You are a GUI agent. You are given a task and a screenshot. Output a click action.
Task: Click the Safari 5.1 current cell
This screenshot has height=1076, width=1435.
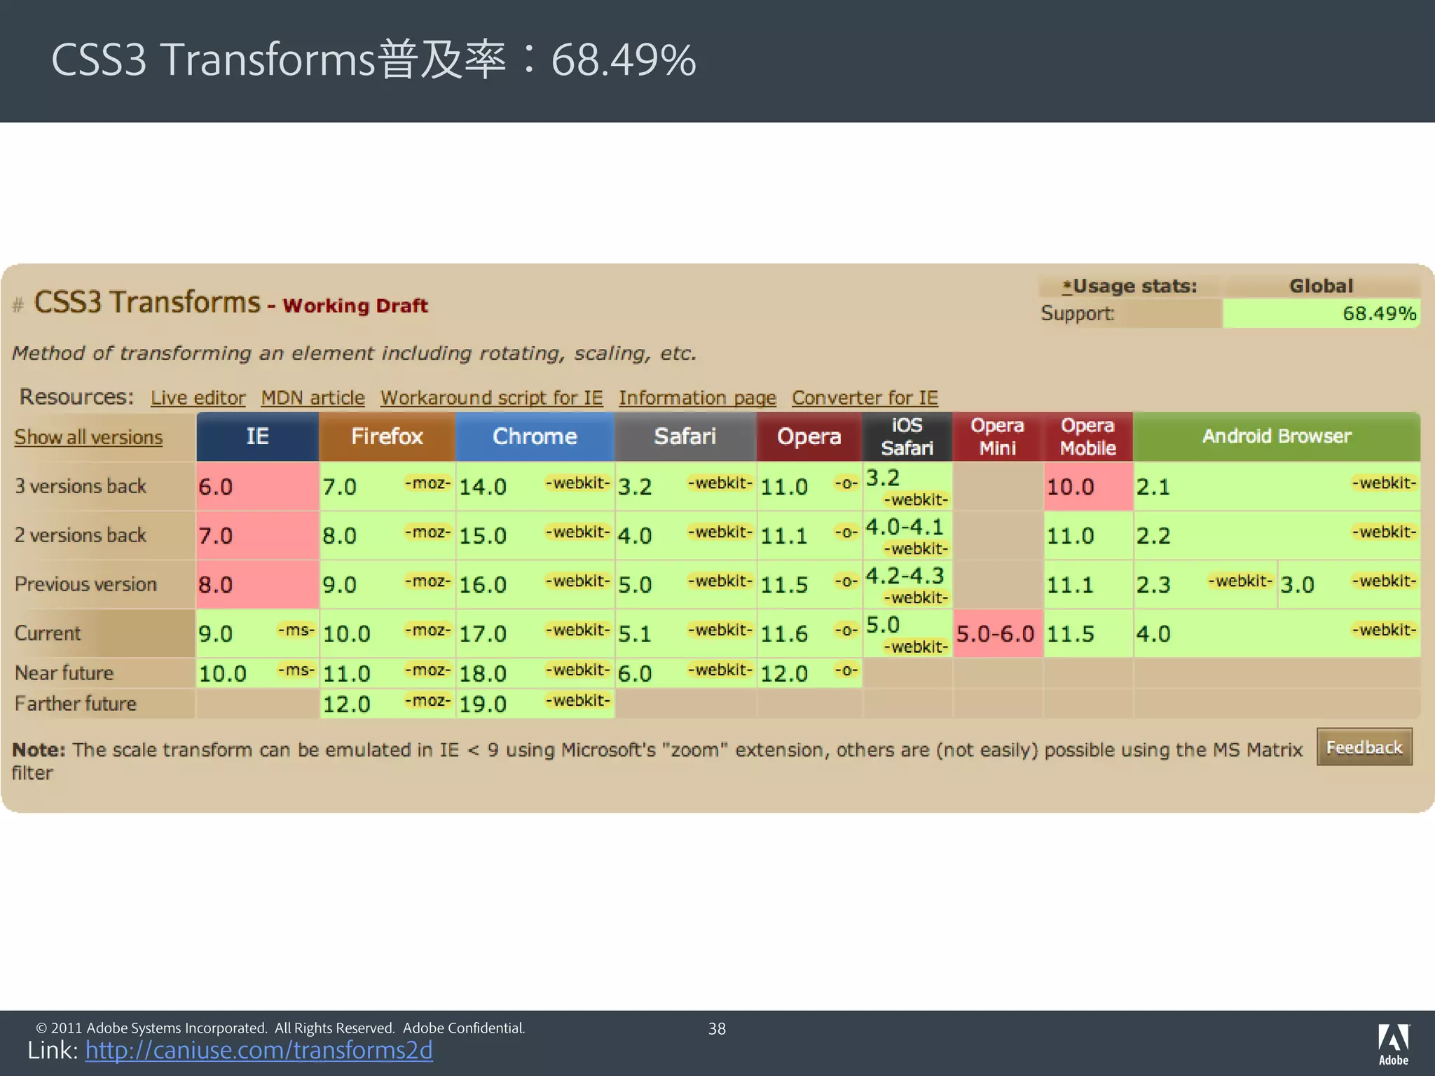tap(685, 633)
